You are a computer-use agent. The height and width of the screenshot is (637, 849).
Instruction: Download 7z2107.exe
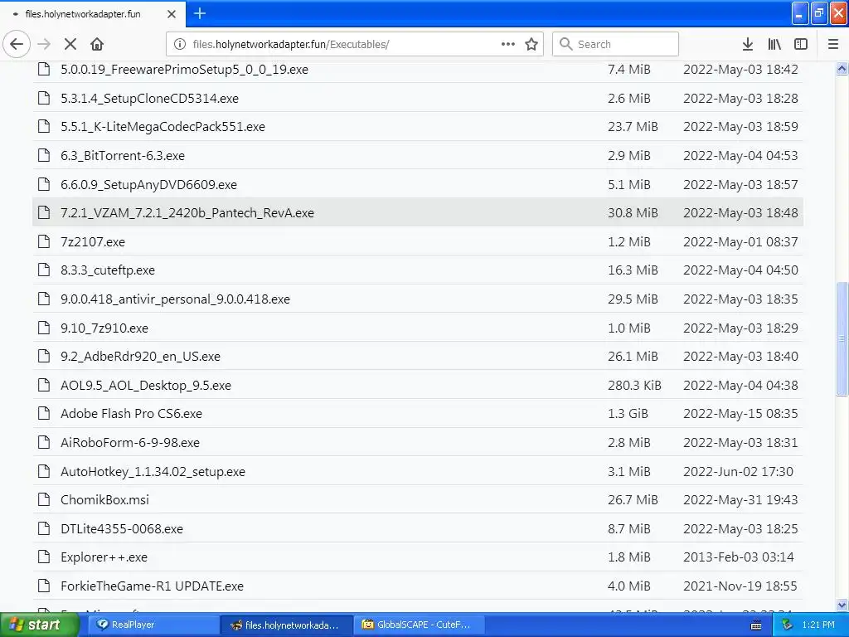tap(93, 241)
